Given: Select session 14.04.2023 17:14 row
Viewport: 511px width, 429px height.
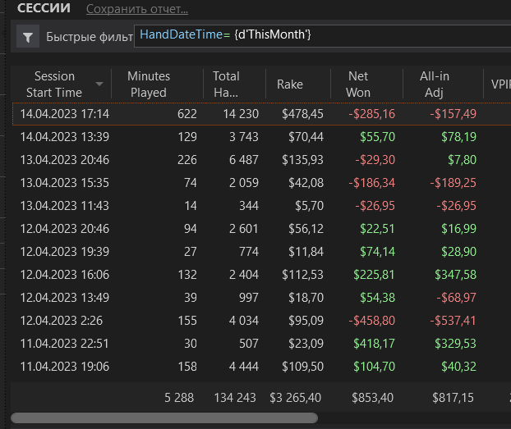Looking at the screenshot, I should click(x=262, y=114).
